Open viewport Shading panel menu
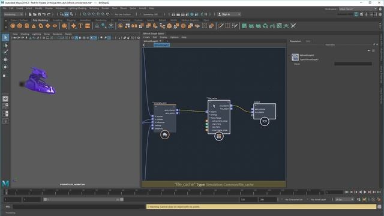Image resolution: width=384 pixels, height=216 pixels. click(x=25, y=34)
